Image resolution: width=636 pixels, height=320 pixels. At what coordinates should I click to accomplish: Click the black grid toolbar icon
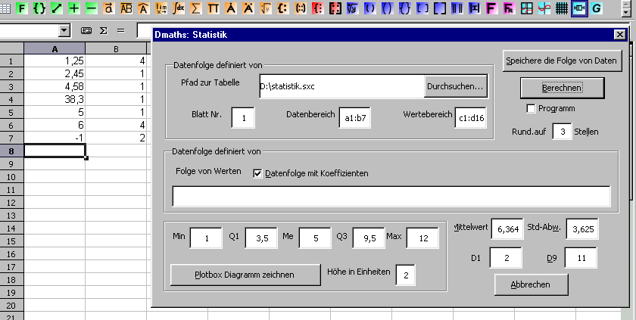point(562,8)
